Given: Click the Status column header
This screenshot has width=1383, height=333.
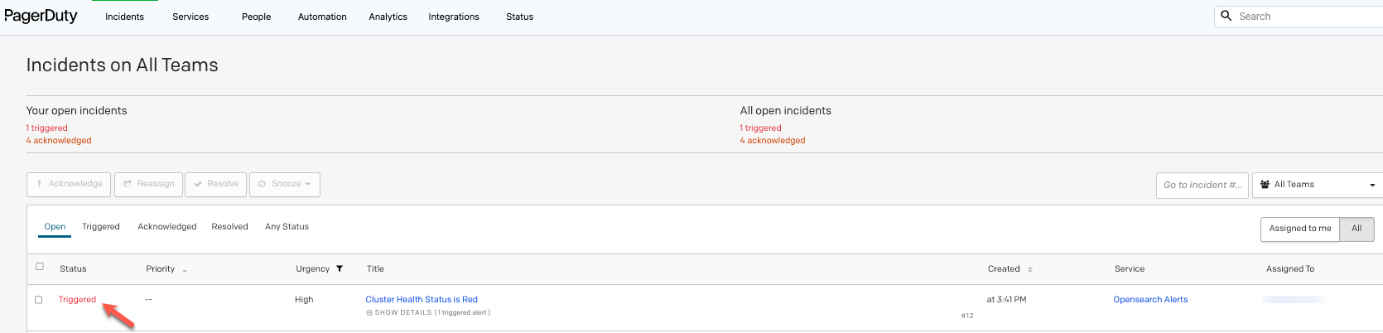Looking at the screenshot, I should pyautogui.click(x=73, y=269).
